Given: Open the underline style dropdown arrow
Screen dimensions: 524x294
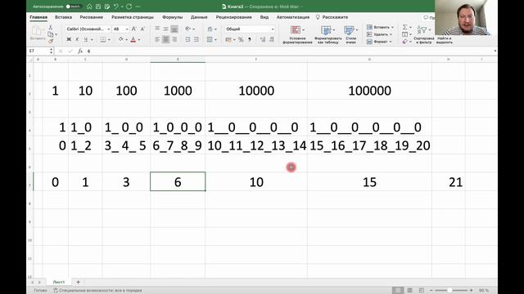Looking at the screenshot, I should (x=92, y=40).
